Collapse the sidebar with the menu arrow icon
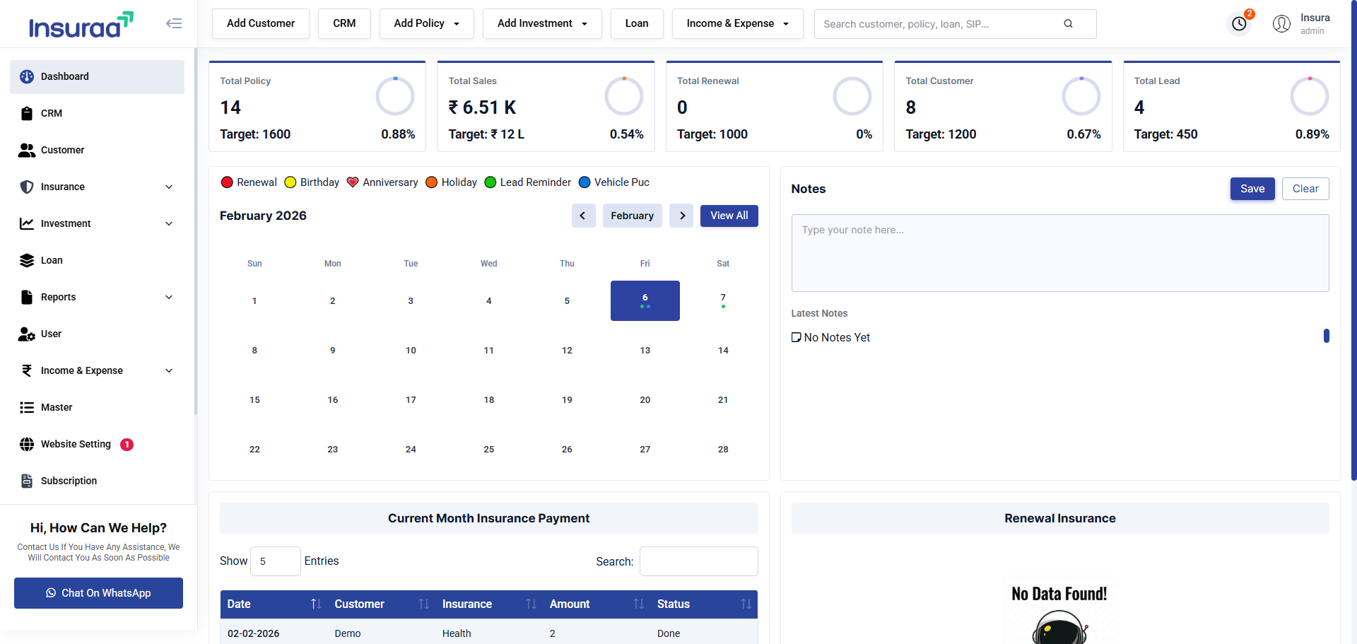 point(174,23)
